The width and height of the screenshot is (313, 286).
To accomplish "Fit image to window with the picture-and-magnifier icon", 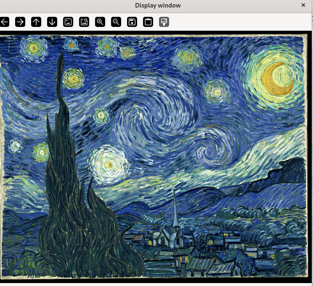I will (84, 22).
